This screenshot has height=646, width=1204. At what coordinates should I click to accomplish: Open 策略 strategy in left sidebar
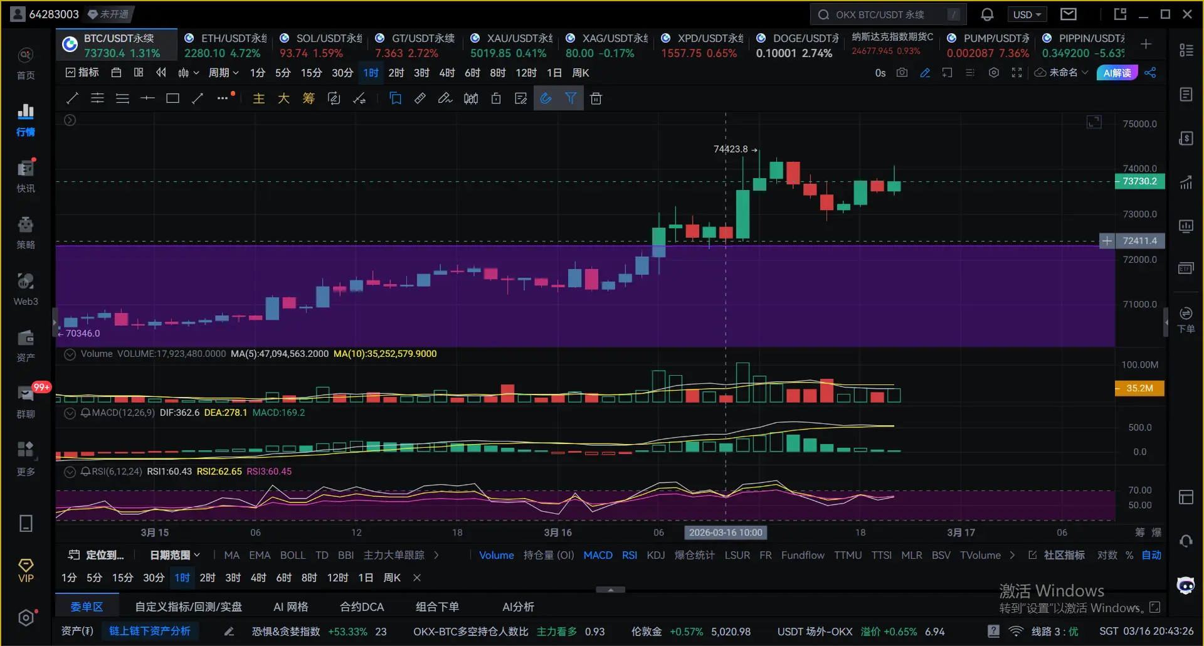[26, 233]
